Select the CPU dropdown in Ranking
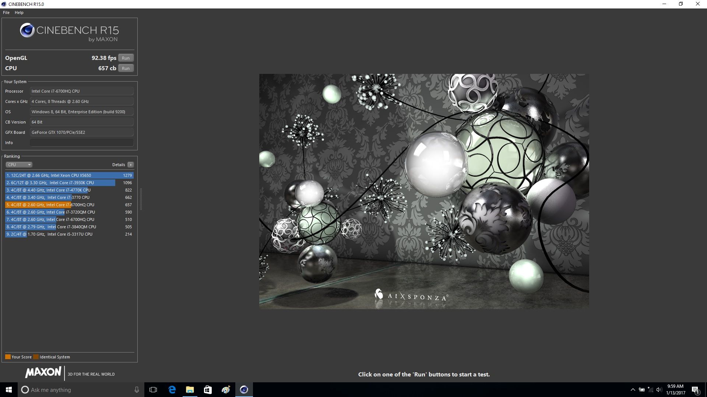 click(18, 165)
